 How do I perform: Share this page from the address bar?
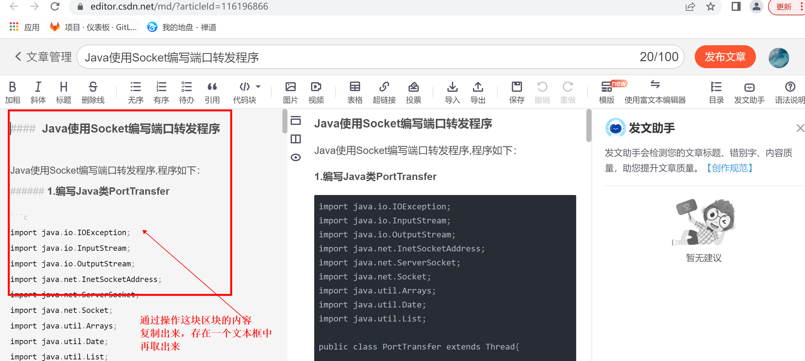[690, 6]
